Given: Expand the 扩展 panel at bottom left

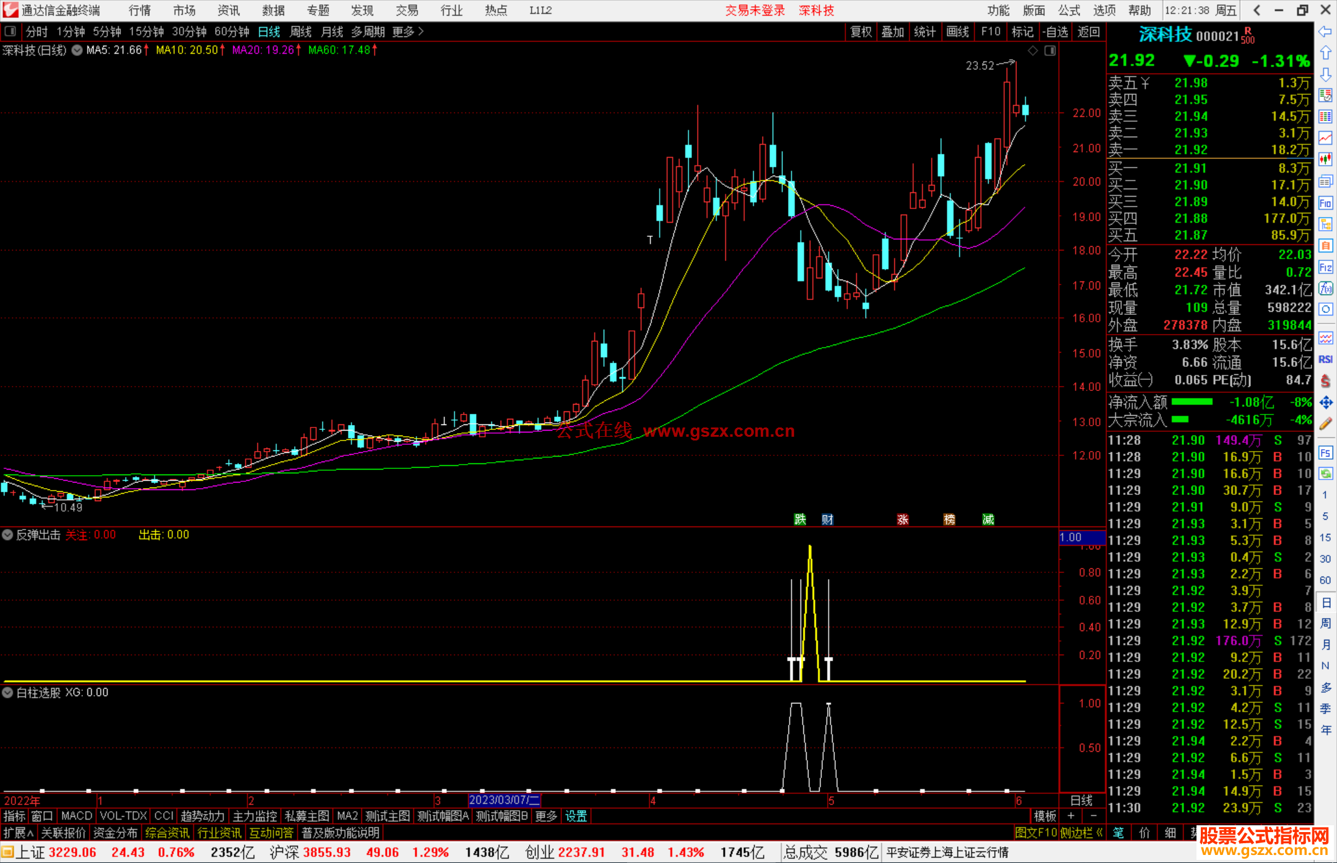Looking at the screenshot, I should [19, 833].
